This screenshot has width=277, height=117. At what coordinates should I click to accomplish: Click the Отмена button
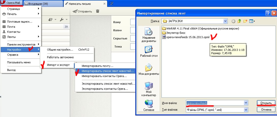266,110
